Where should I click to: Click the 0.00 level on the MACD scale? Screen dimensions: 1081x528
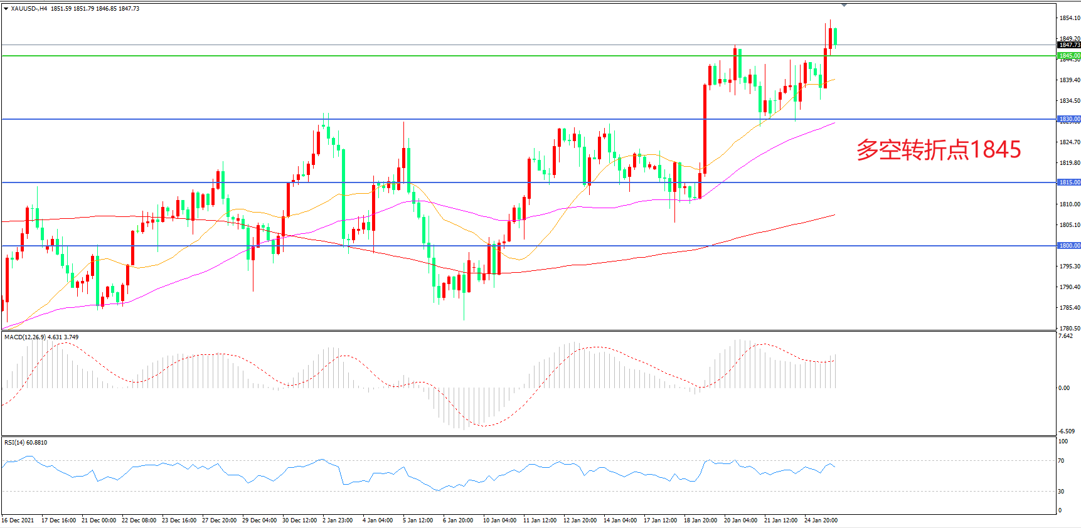(1064, 388)
